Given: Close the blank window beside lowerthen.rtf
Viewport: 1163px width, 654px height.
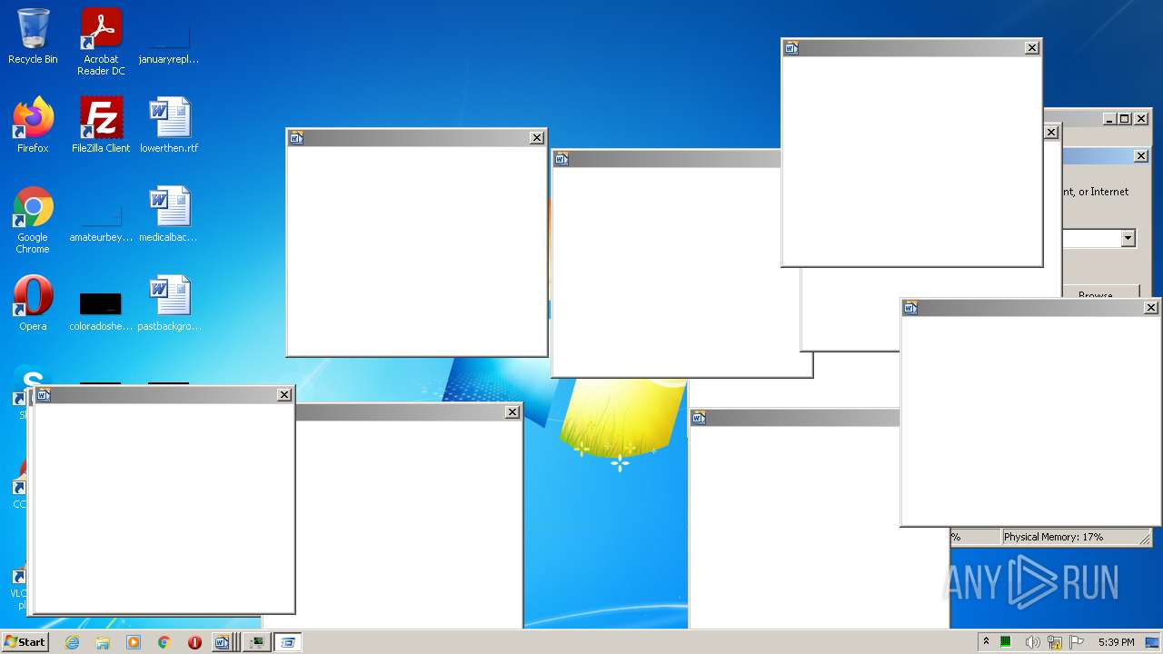Looking at the screenshot, I should tap(537, 138).
